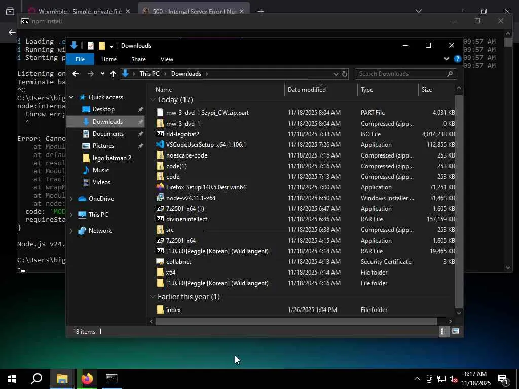Switch to the Wormhole browser tab
519x389 pixels.
[x=80, y=11]
